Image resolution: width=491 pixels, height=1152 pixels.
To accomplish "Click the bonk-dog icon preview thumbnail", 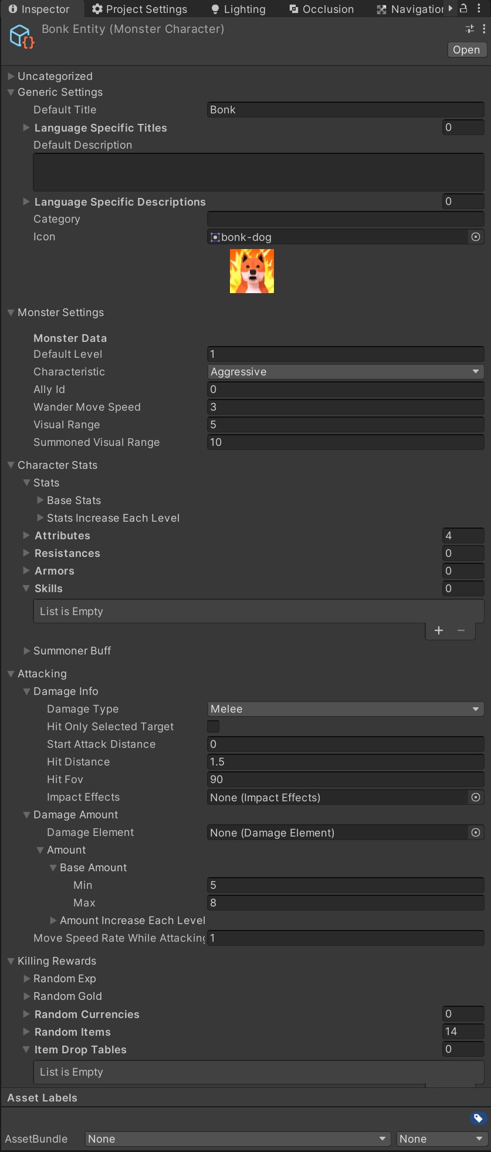I will (251, 271).
